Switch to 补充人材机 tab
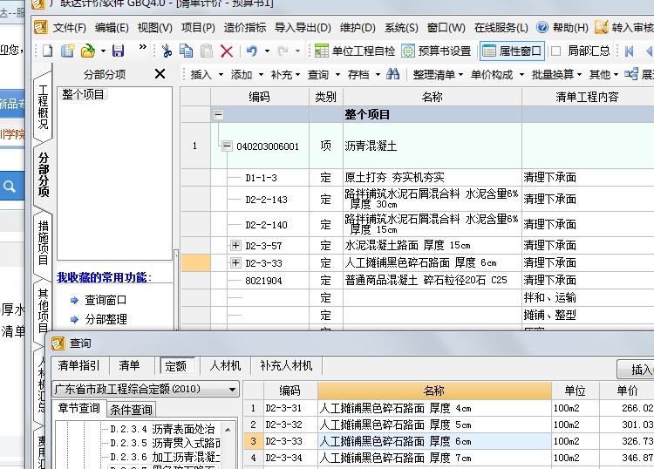The width and height of the screenshot is (654, 469). (x=286, y=365)
